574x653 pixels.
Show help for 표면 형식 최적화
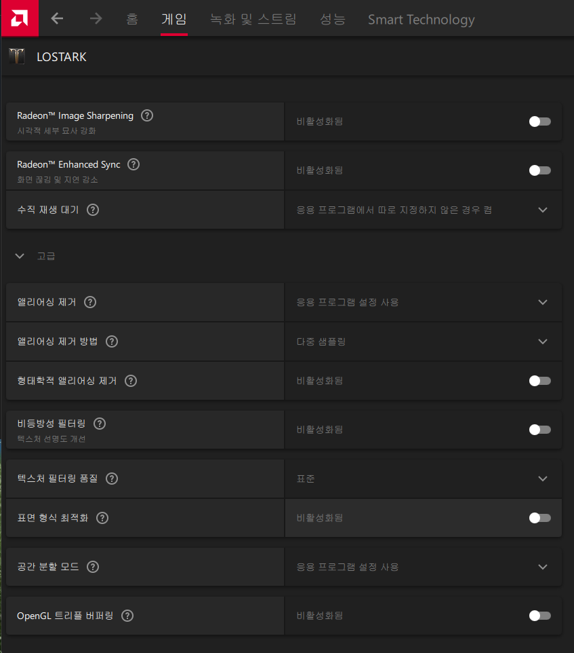pyautogui.click(x=102, y=518)
